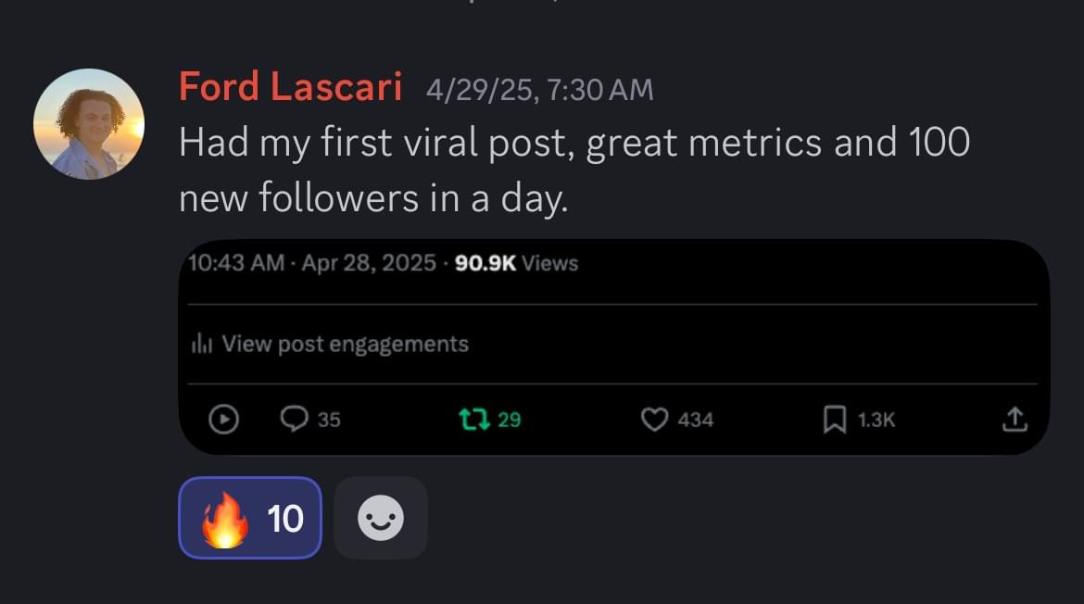Click the 1.3K bookmarks count

click(876, 420)
